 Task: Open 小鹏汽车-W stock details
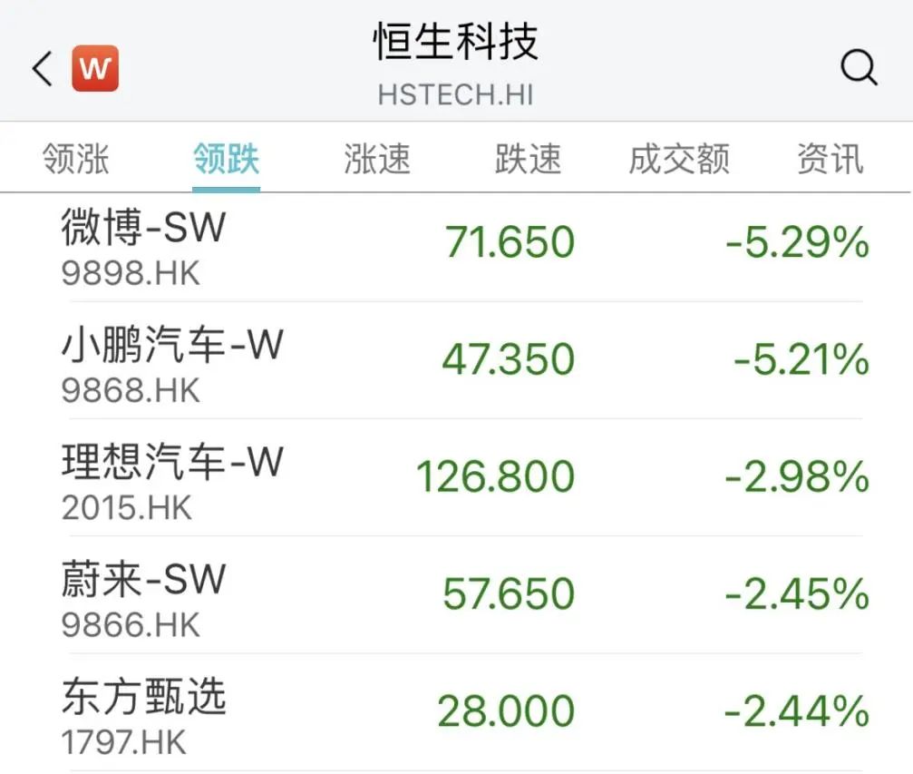pos(172,361)
